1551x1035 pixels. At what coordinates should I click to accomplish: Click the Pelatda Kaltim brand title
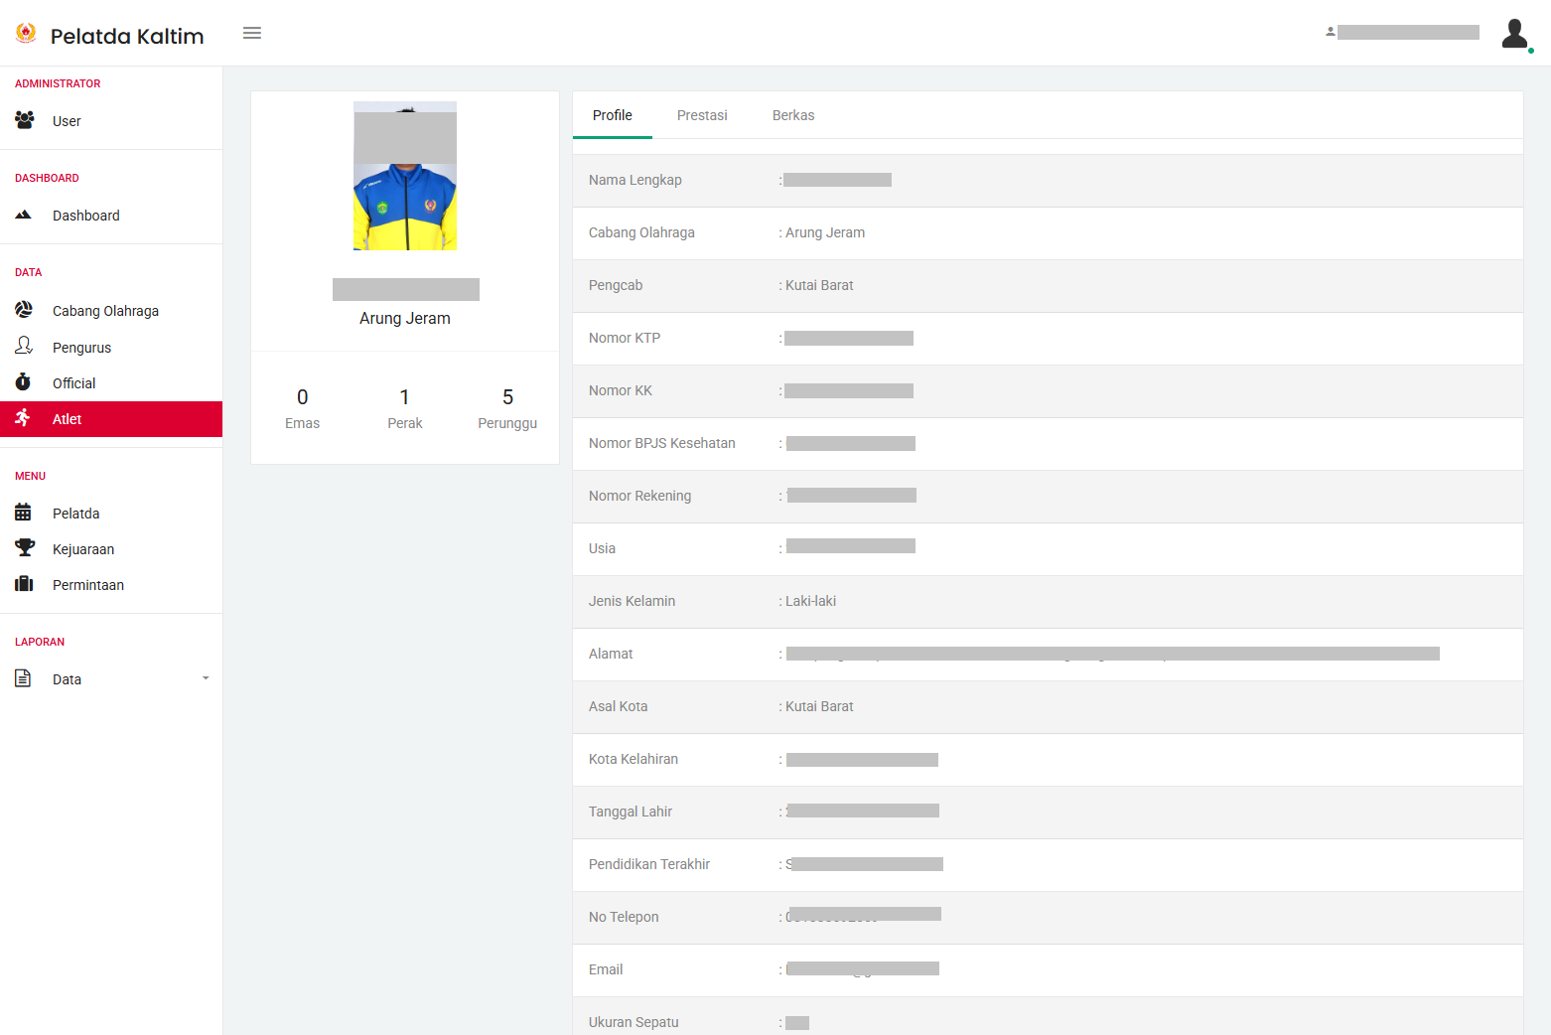127,37
